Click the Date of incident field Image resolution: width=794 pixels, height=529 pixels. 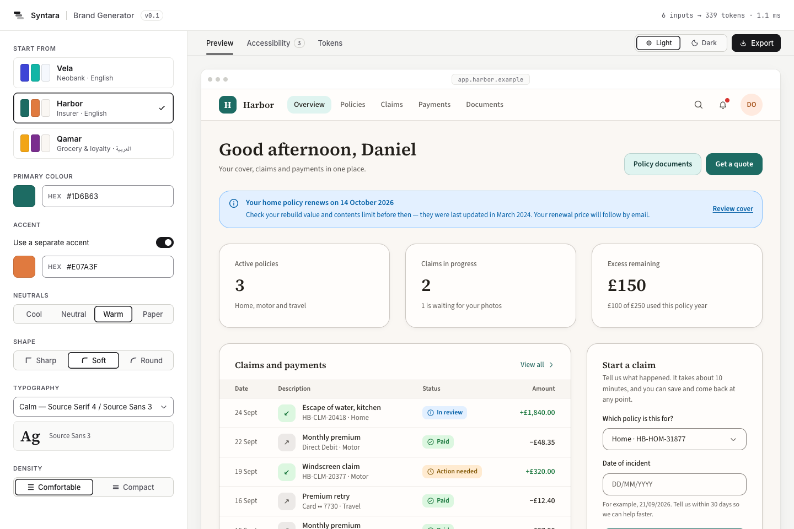(674, 484)
